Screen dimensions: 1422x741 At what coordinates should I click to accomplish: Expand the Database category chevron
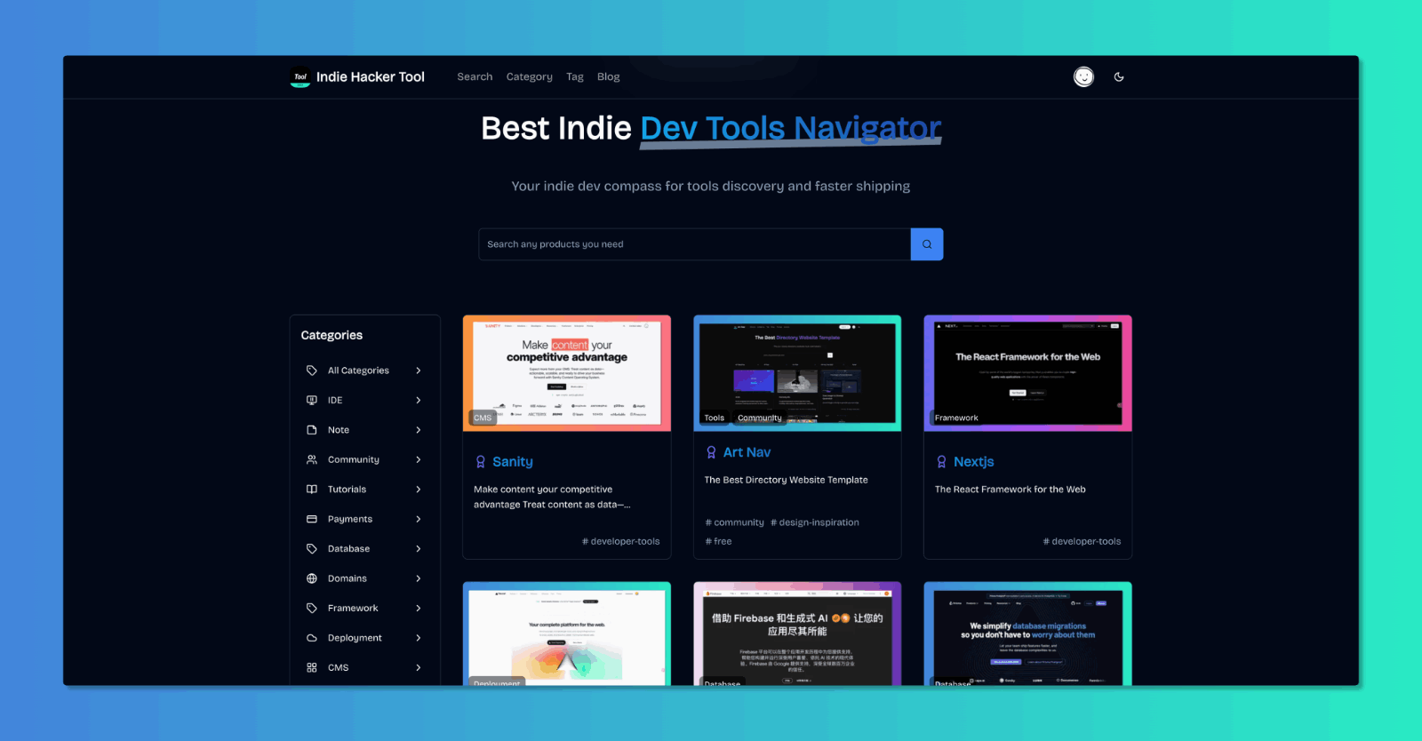pos(419,549)
